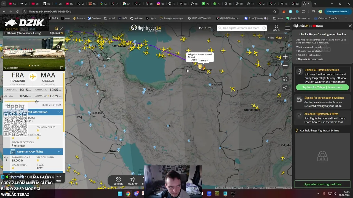This screenshot has height=198, width=353.
Task: Click the barometric altitude 35,000 ft value
Action: (x=17, y=161)
